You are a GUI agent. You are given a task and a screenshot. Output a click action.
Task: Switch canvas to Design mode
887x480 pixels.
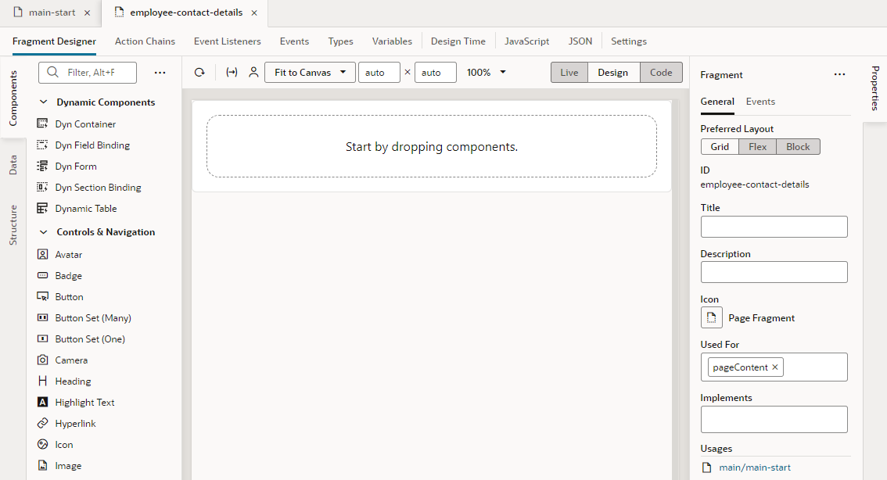[x=613, y=73]
